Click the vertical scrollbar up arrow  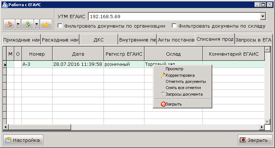267,50
